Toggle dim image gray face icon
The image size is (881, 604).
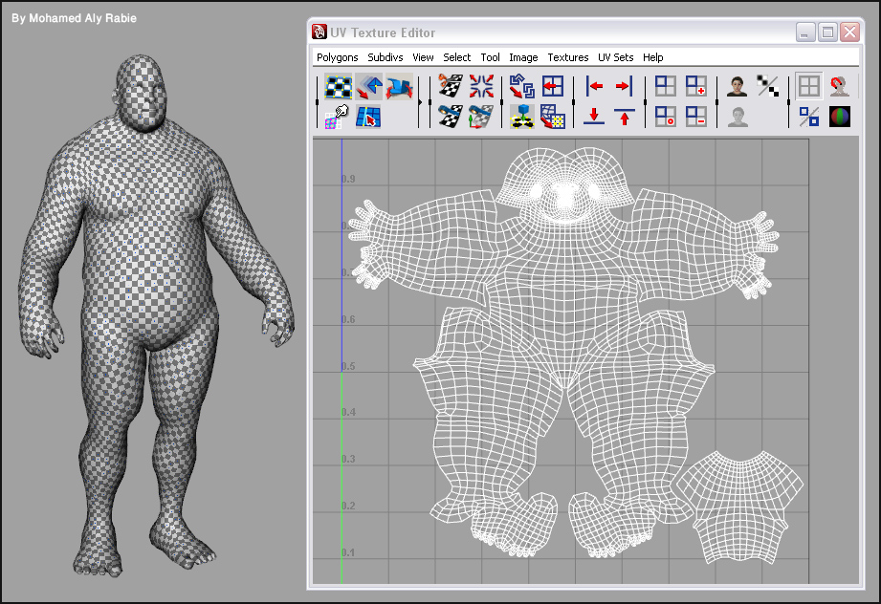tap(738, 117)
